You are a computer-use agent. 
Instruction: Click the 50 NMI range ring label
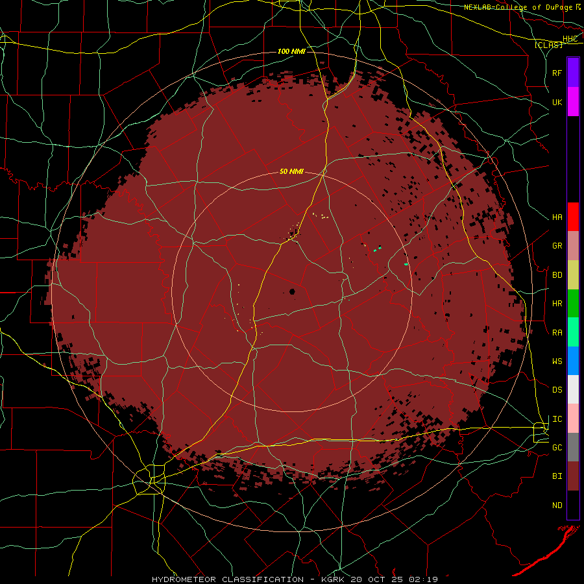coord(291,171)
